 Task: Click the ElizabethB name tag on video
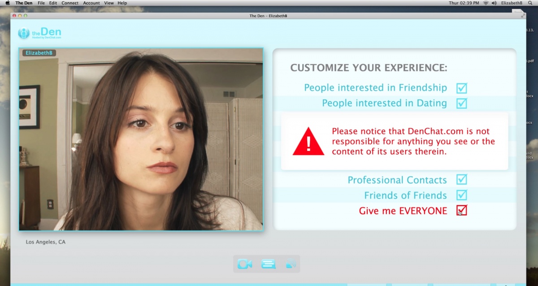39,53
